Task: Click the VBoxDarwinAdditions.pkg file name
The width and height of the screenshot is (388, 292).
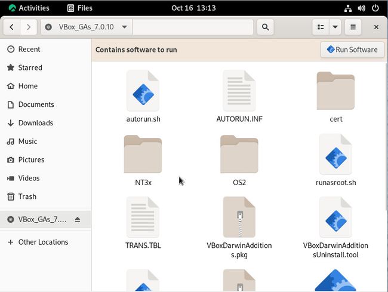Action: (239, 250)
